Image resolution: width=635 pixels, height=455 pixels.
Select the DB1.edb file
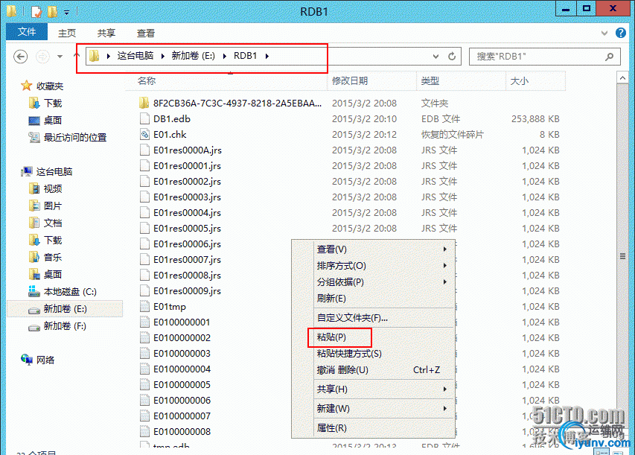coord(172,118)
